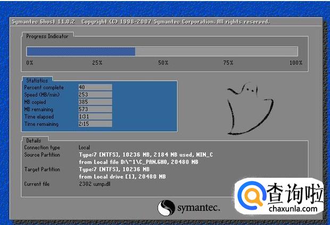
Task: Click the symantec. wordmark text
Action: pyautogui.click(x=199, y=208)
